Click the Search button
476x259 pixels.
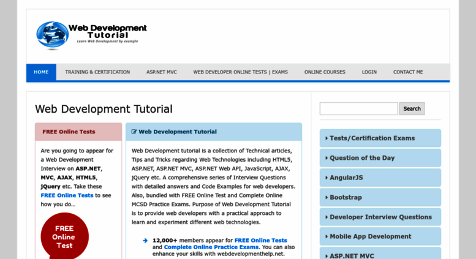pyautogui.click(x=412, y=108)
